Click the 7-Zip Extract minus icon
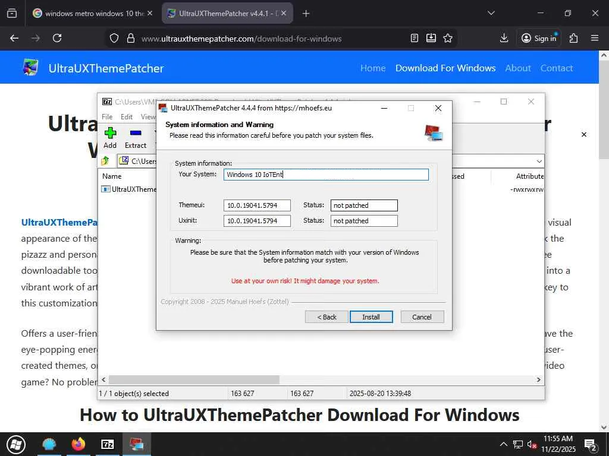This screenshot has height=456, width=609. 136,133
